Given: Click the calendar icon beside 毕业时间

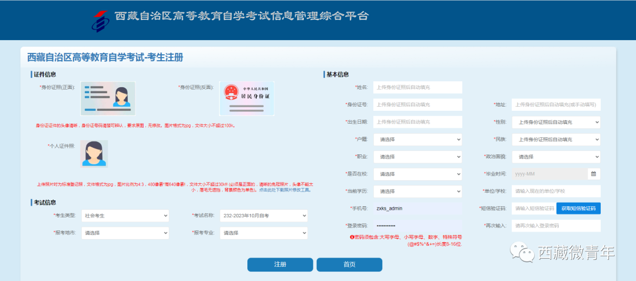Looking at the screenshot, I should point(594,174).
